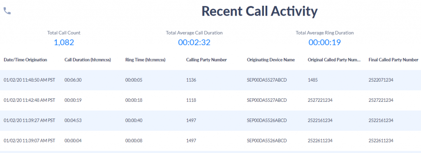Sort by Calling Party Number header
This screenshot has width=421, height=153.
click(x=206, y=60)
